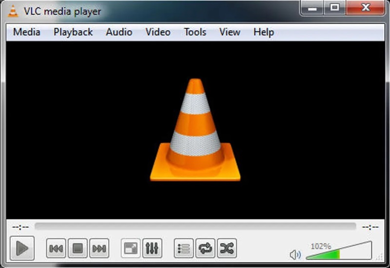This screenshot has width=390, height=268.
Task: Stop playback using the square button
Action: coord(78,248)
